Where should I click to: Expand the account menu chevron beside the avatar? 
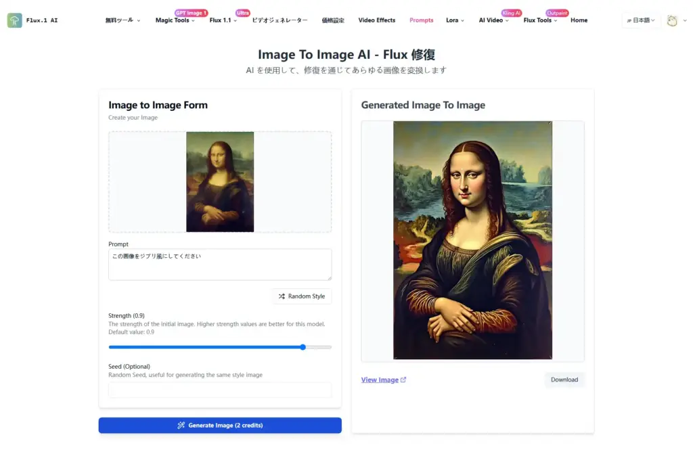(x=685, y=20)
